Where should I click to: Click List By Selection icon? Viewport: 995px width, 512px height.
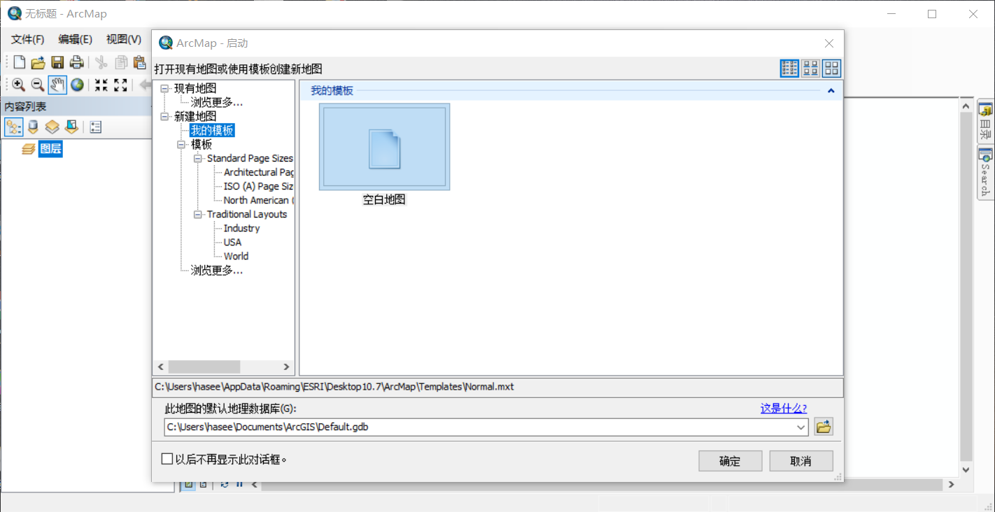71,127
